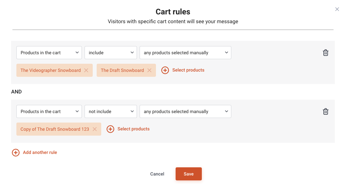Click the plus icon for Add another rule

(16, 153)
